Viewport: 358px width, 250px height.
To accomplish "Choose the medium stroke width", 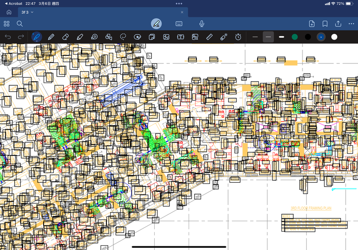I will pyautogui.click(x=268, y=37).
